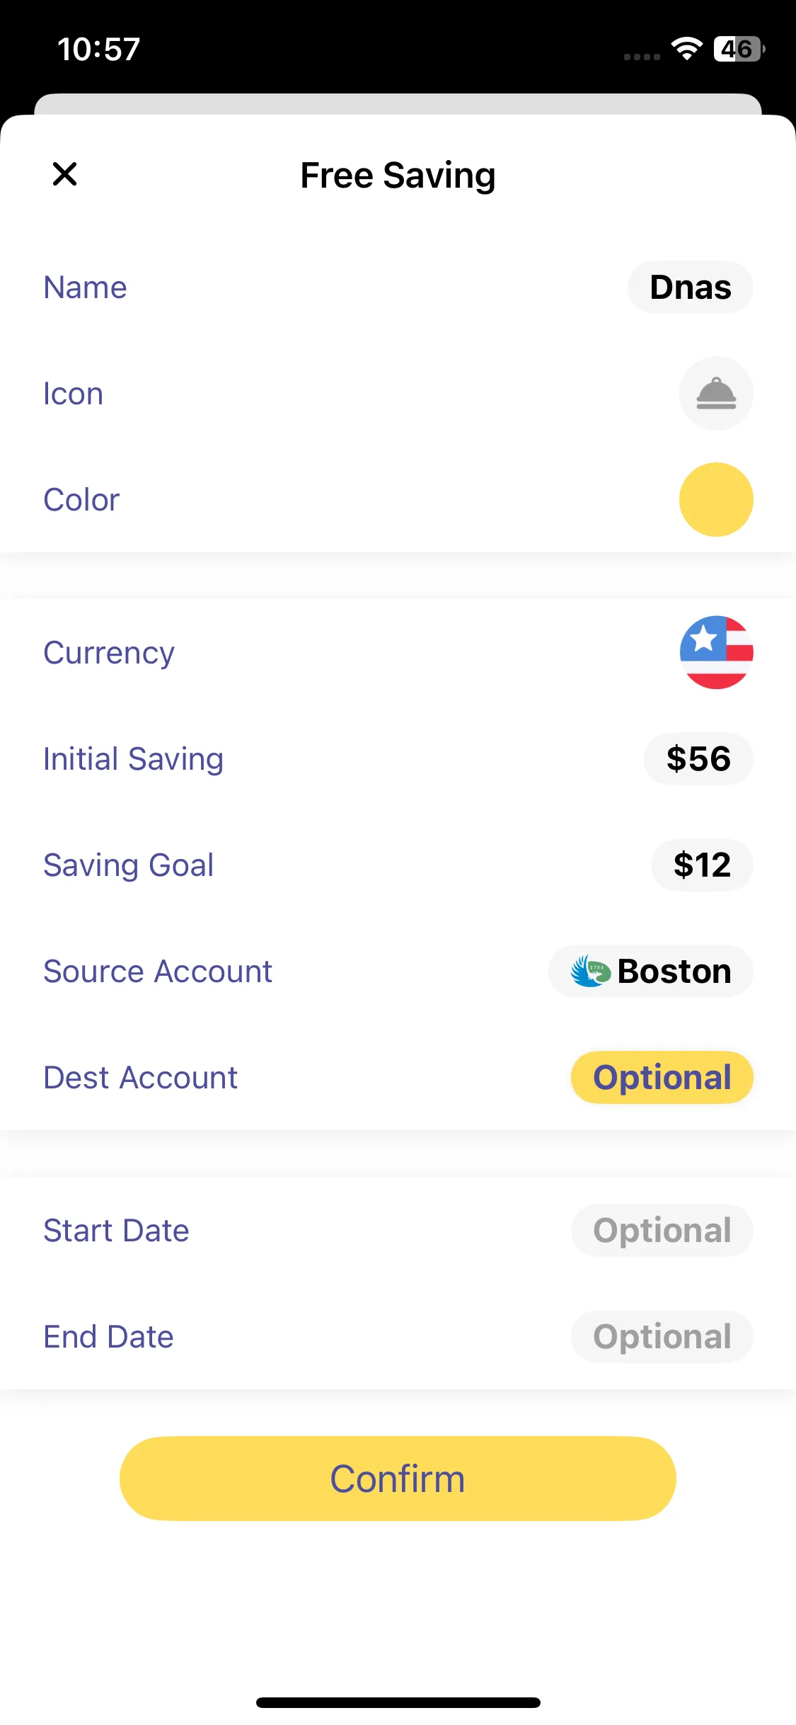Choose a Dest Account via Optional
Screen dimensions: 796x1725
662,1078
